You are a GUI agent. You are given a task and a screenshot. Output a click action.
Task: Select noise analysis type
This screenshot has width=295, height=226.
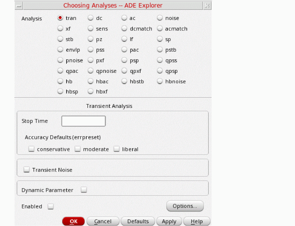point(160,18)
